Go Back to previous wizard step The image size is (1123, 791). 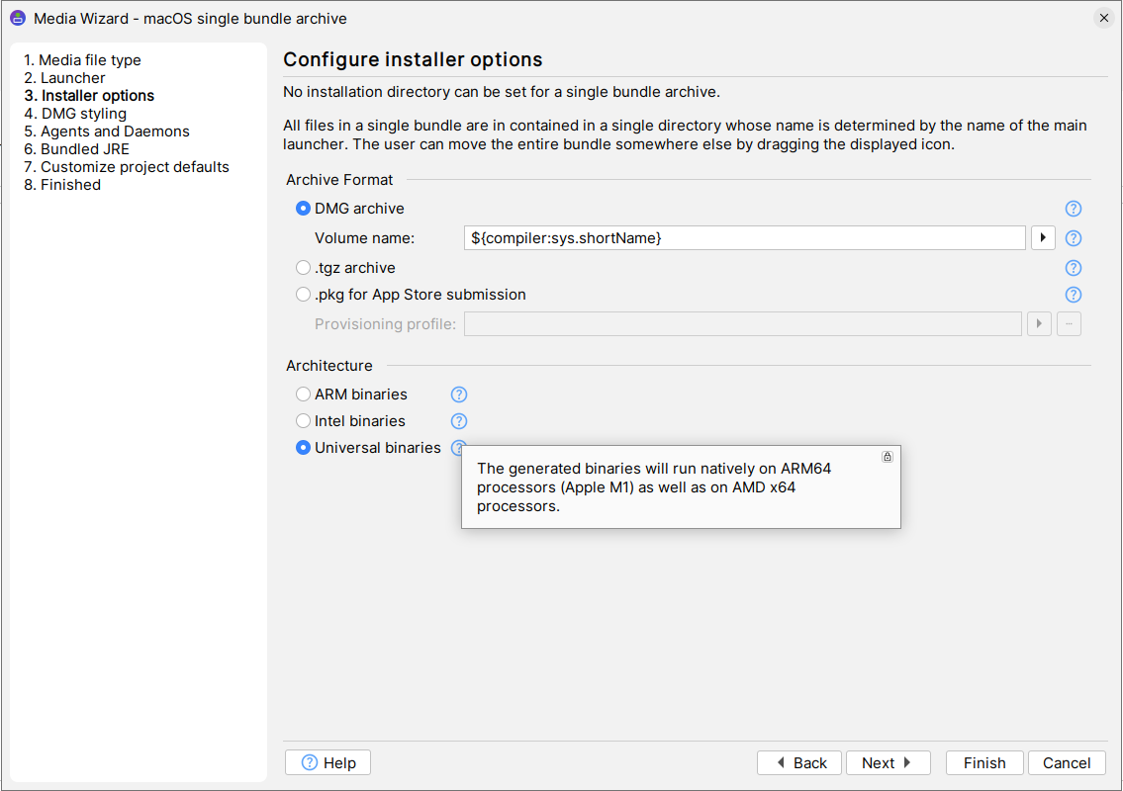pos(799,762)
